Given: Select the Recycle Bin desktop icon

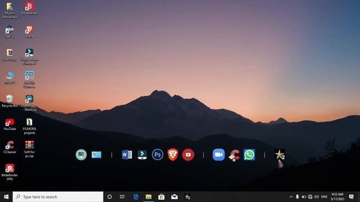Looking at the screenshot, I should (10, 101).
